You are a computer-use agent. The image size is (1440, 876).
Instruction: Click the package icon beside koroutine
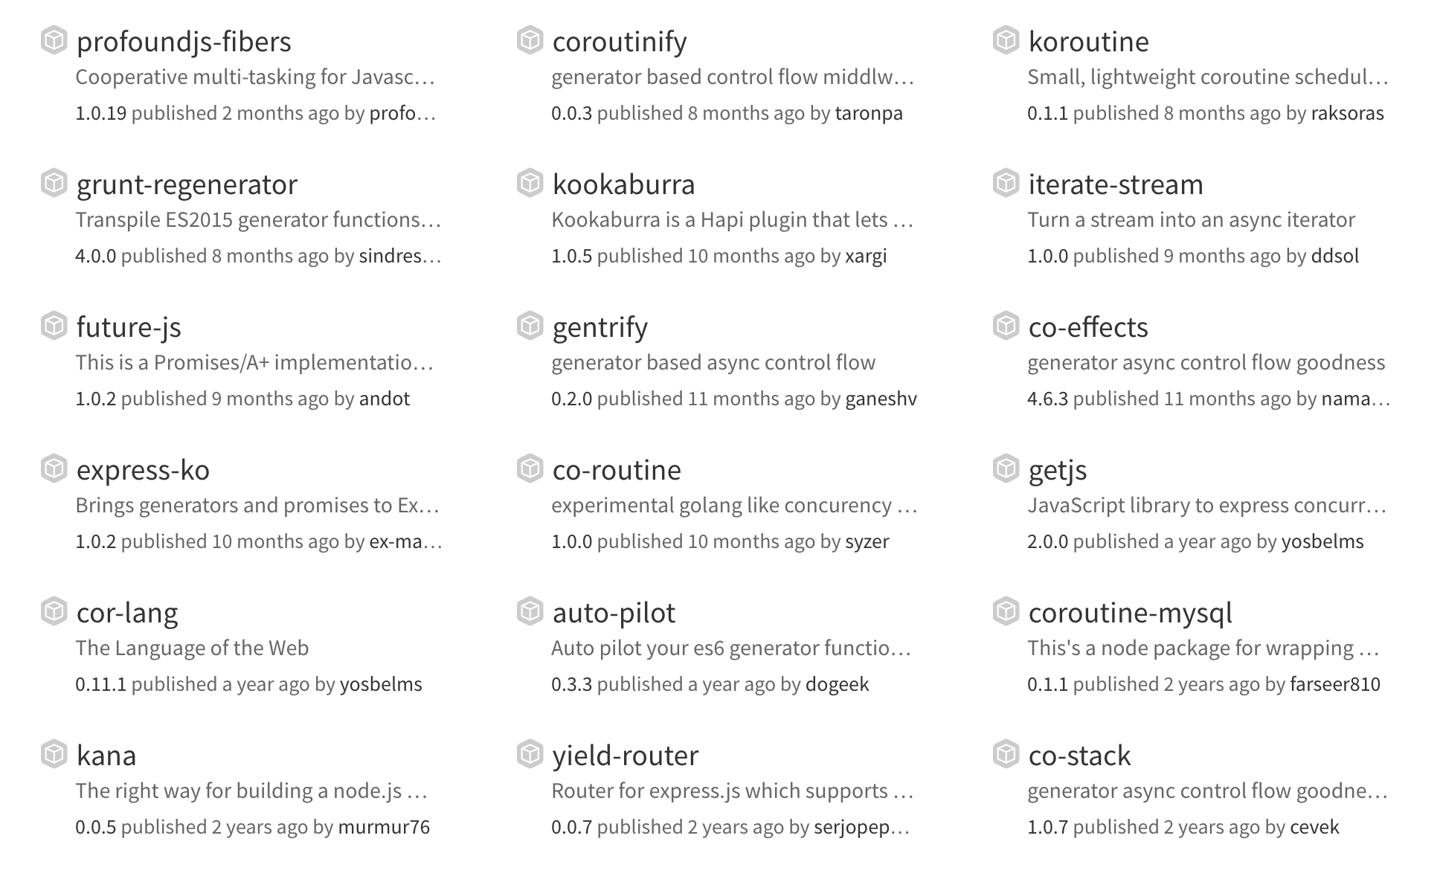[x=1006, y=40]
